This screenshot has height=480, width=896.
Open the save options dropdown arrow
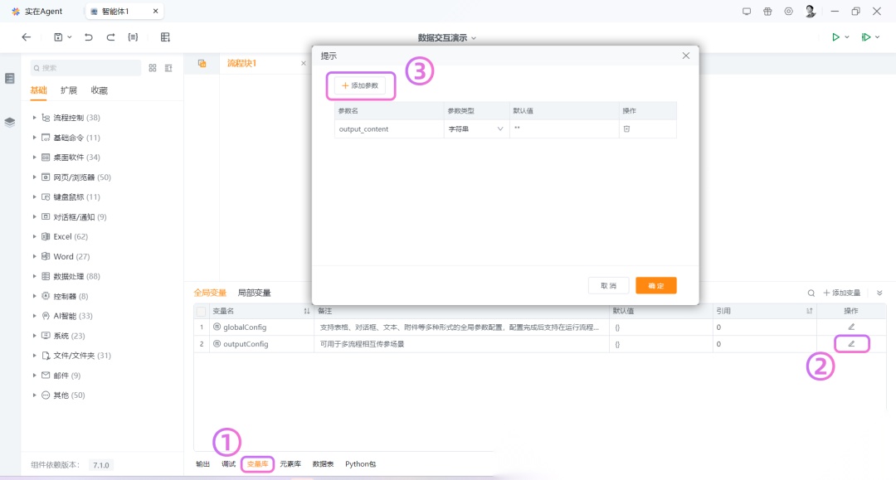(70, 37)
